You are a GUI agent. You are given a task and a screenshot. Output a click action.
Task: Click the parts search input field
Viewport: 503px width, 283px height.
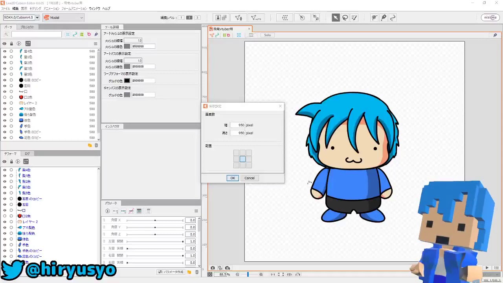[x=36, y=35]
